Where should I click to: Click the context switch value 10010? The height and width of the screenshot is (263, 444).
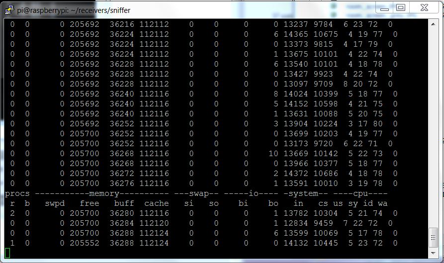click(x=326, y=183)
